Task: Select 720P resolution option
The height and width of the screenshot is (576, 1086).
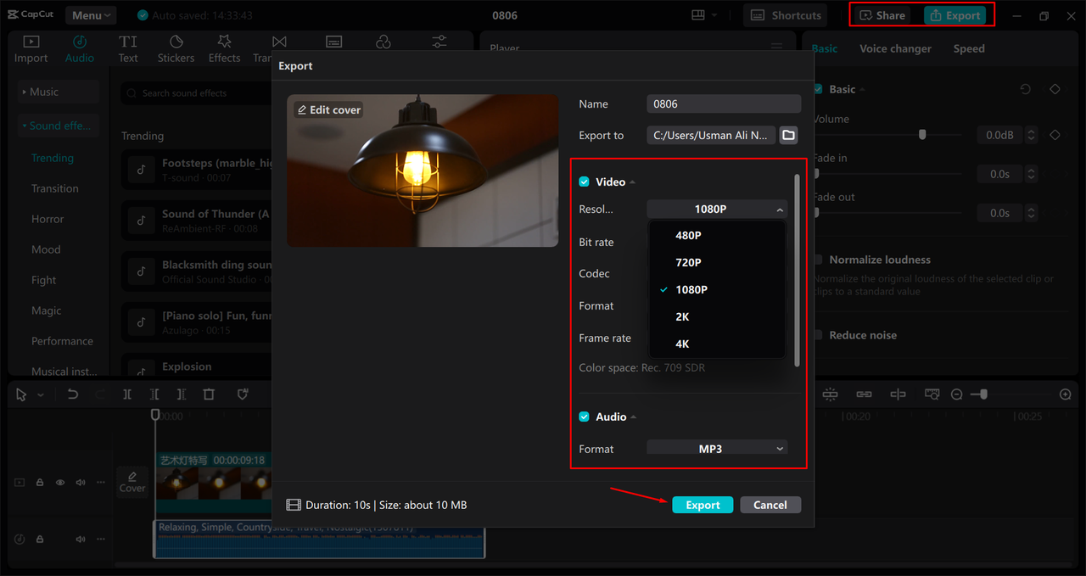Action: coord(718,262)
